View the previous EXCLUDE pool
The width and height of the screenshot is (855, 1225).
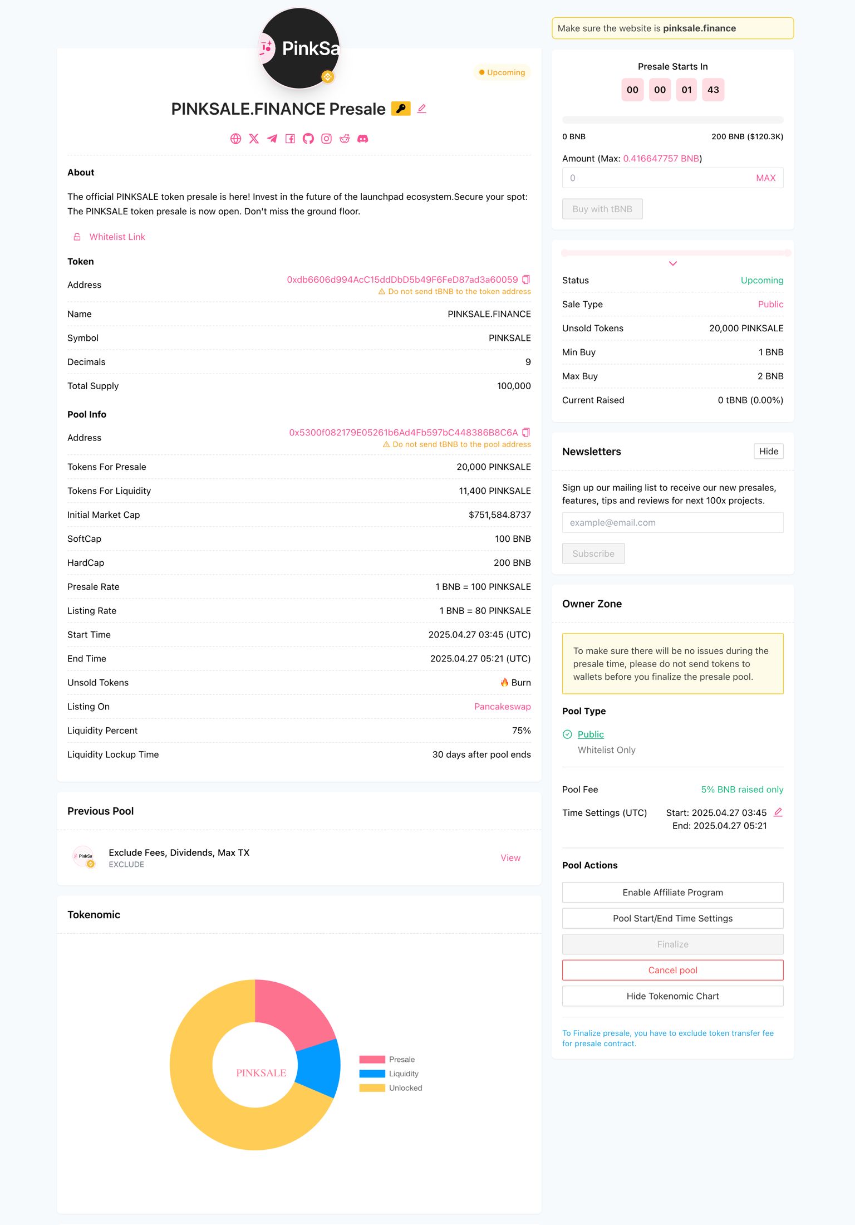tap(510, 858)
